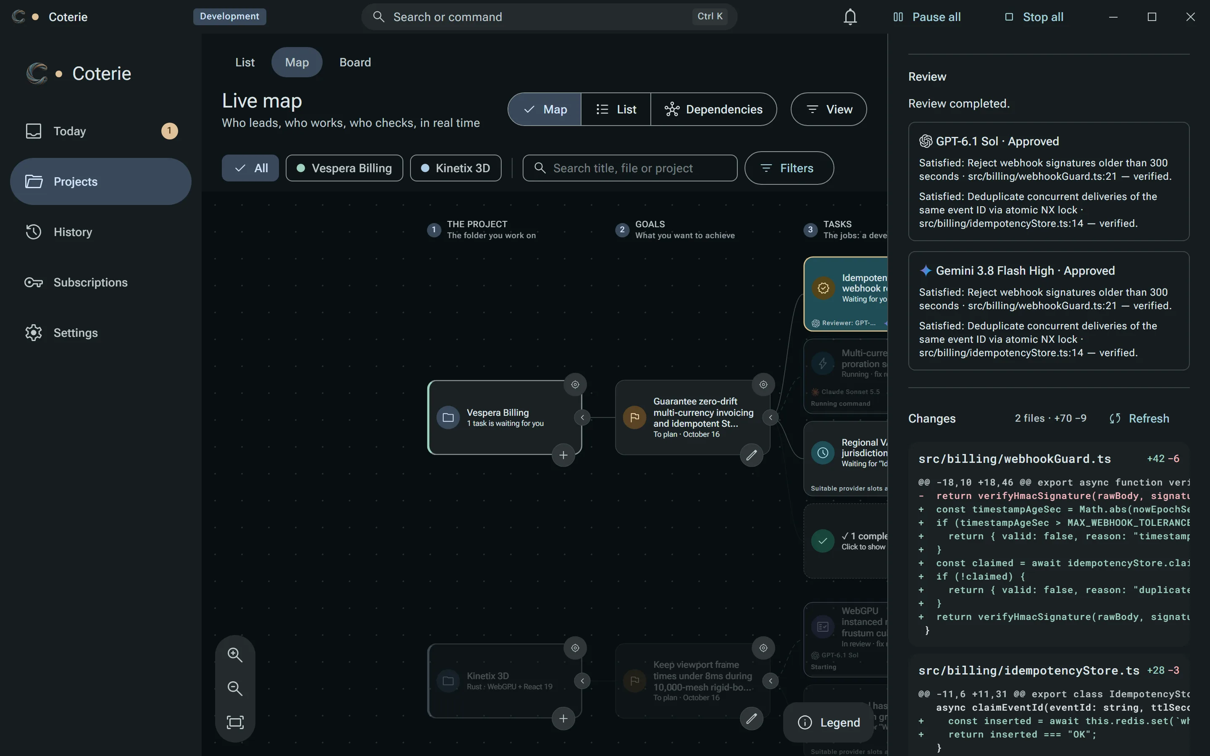Focus target icon on Vespera Billing card
This screenshot has height=756, width=1210.
[x=575, y=384]
